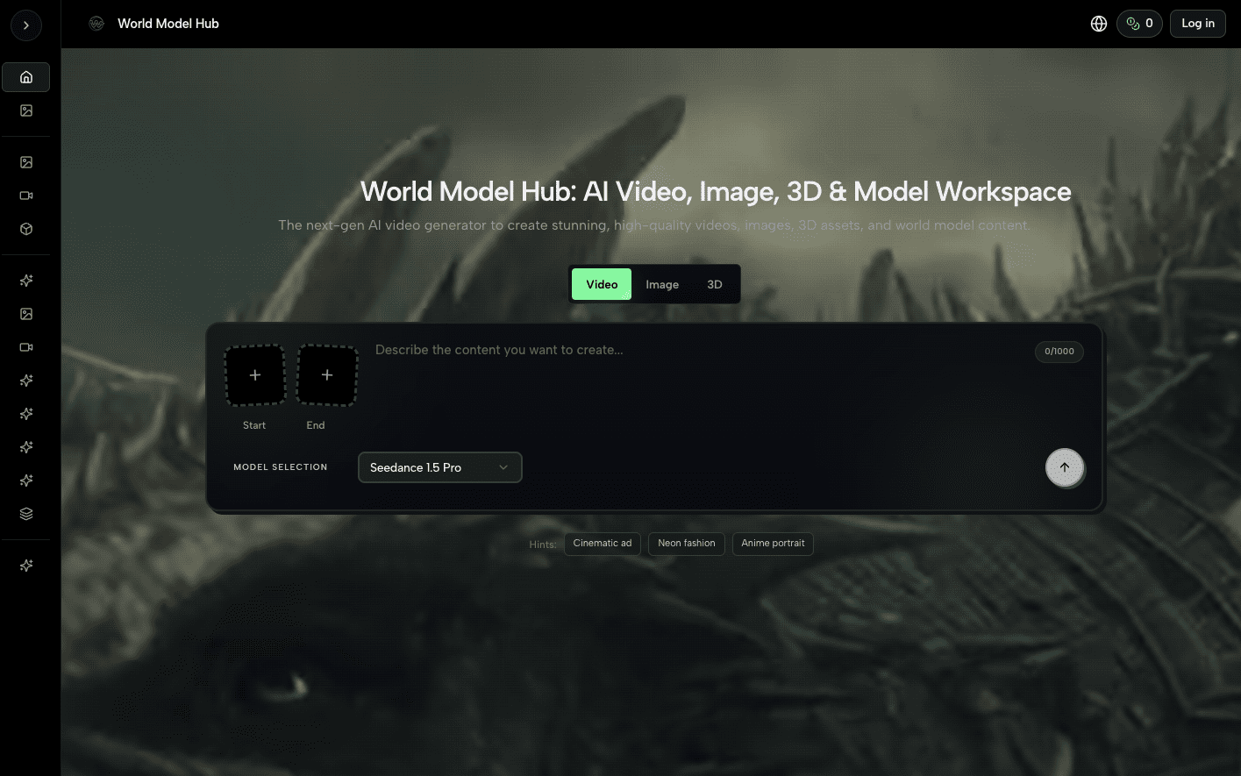Viewport: 1241px width, 776px height.
Task: Click the green coins credits badge
Action: (x=1139, y=24)
